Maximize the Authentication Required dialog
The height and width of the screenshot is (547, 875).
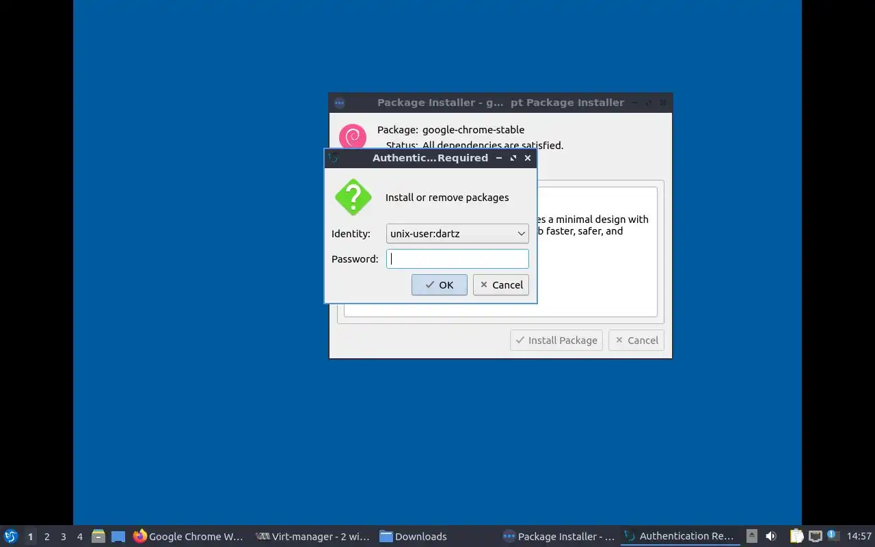513,158
